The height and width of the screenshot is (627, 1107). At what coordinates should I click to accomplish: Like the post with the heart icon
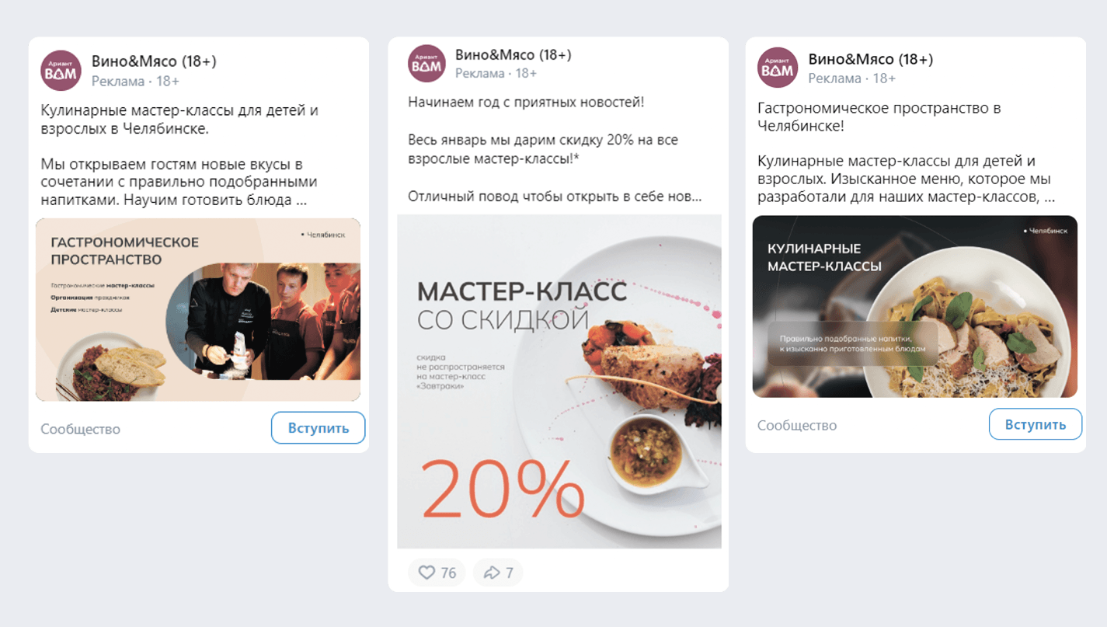437,573
